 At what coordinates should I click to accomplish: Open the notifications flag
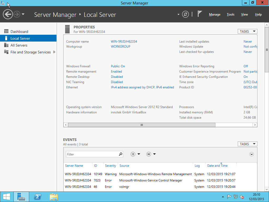(x=200, y=14)
